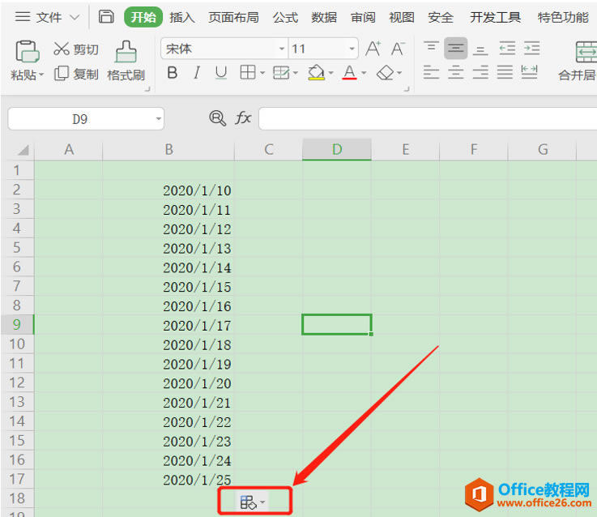The height and width of the screenshot is (517, 597).
Task: Switch to the 视图 tab
Action: [x=401, y=17]
